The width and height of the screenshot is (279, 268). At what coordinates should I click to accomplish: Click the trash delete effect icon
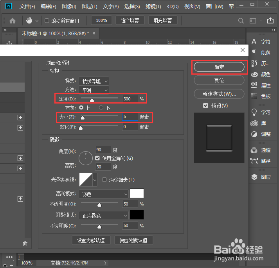coord(25,244)
